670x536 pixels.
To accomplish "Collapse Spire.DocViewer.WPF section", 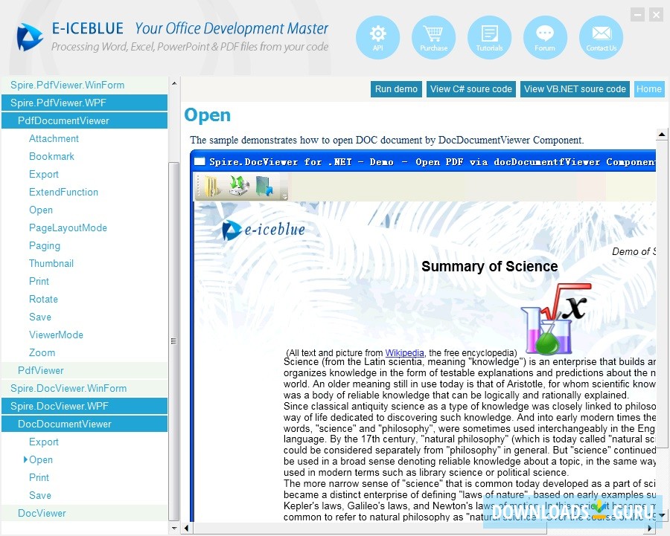I will coord(85,406).
